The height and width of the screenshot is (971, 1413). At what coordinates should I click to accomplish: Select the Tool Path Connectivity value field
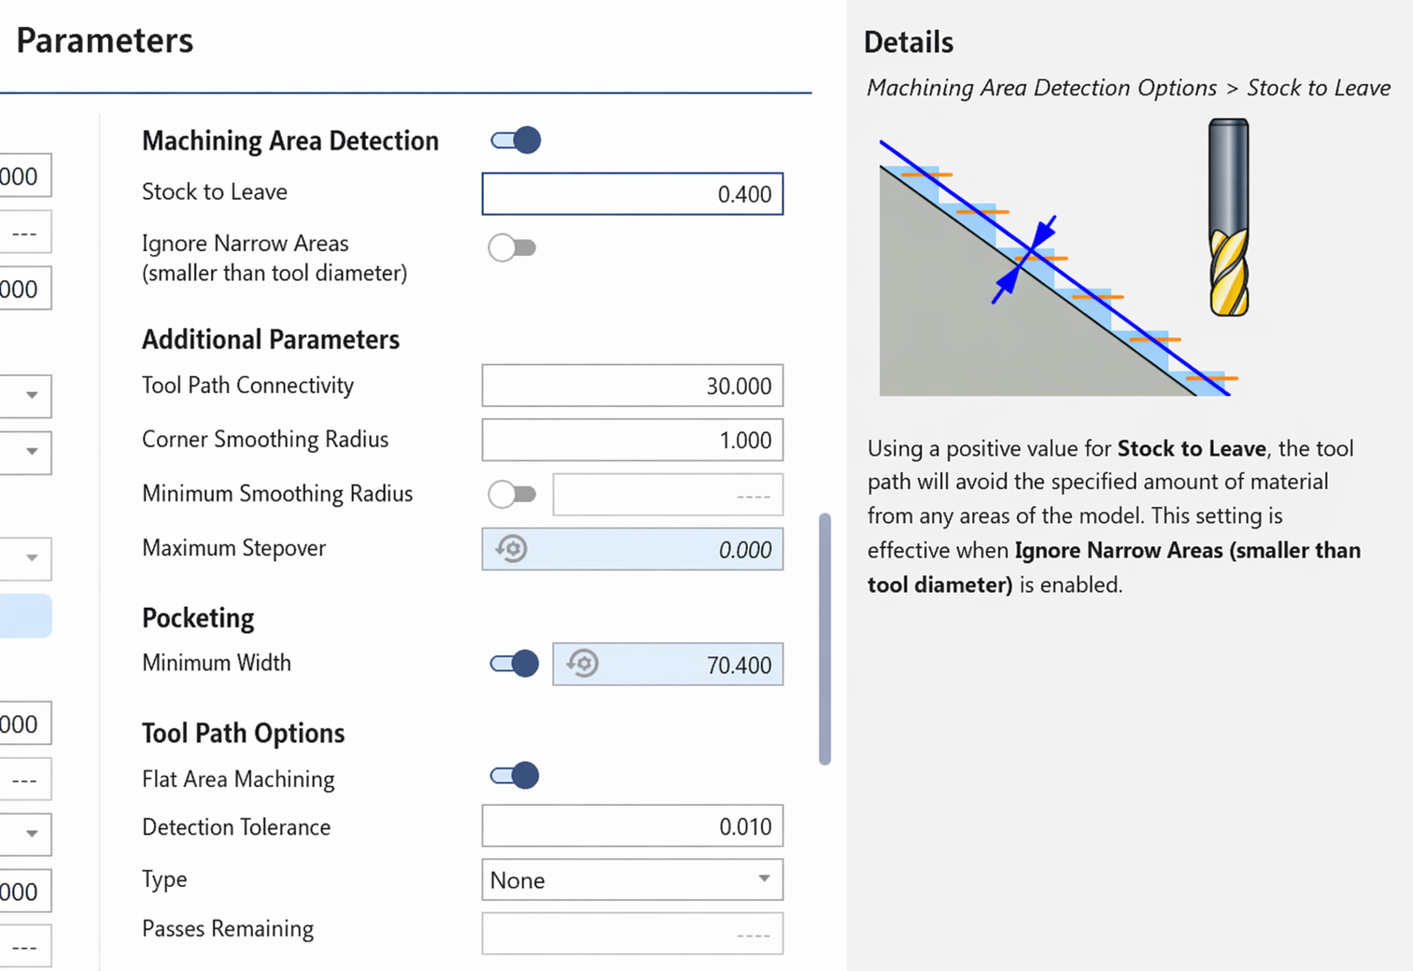pos(632,386)
